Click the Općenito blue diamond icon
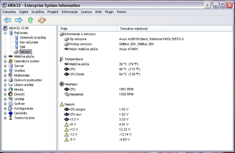The image size is (235, 153). point(11,113)
